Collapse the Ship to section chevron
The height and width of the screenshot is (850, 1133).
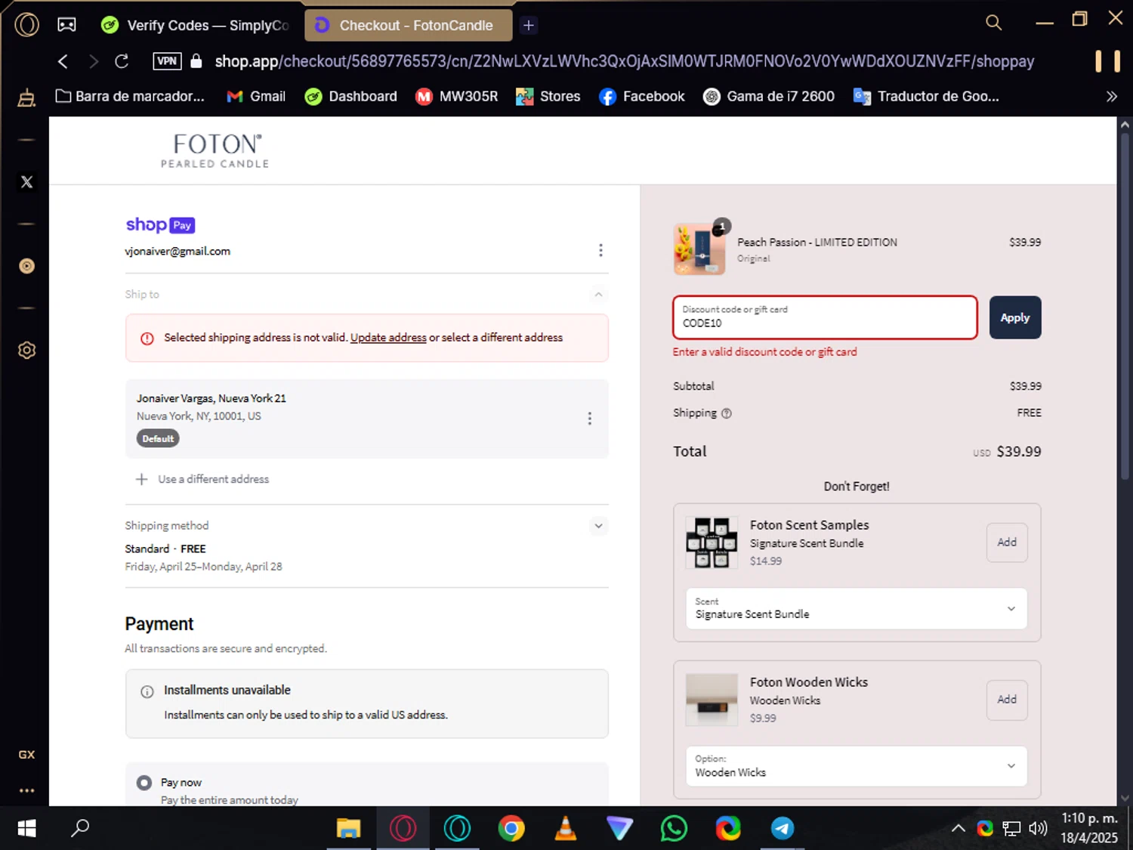coord(598,295)
